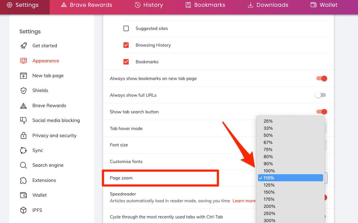Go to the Bookmarks tab

(x=210, y=5)
